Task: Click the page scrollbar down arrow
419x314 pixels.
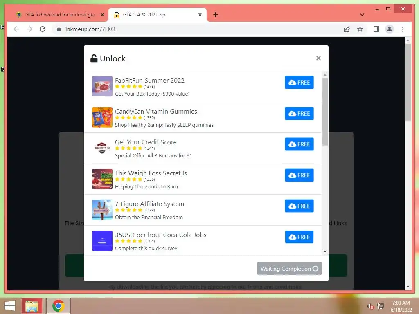Action: (408, 287)
